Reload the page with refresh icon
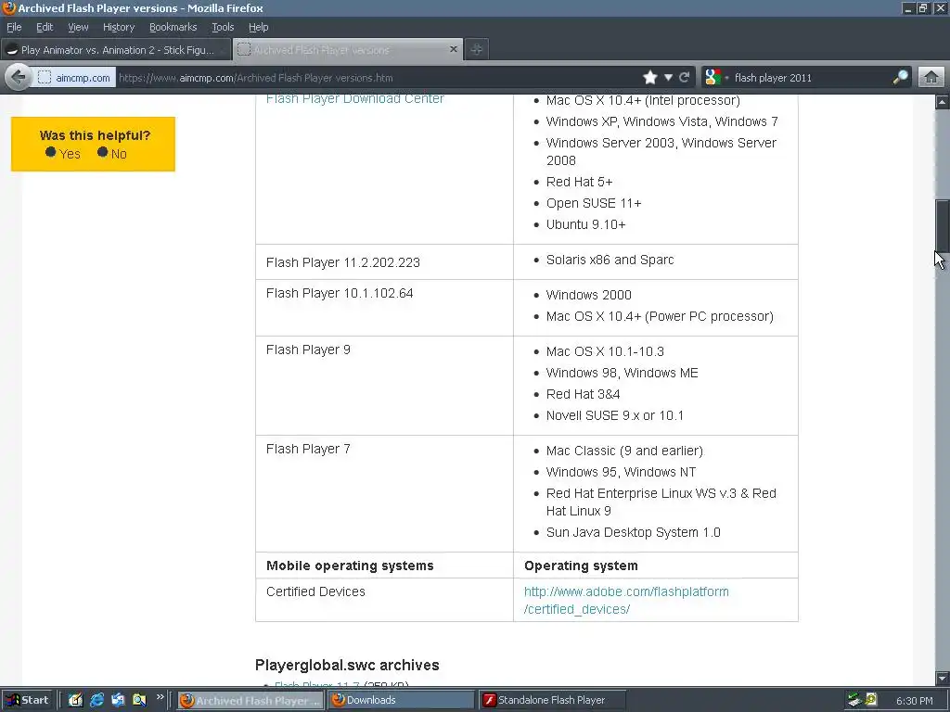 [684, 78]
